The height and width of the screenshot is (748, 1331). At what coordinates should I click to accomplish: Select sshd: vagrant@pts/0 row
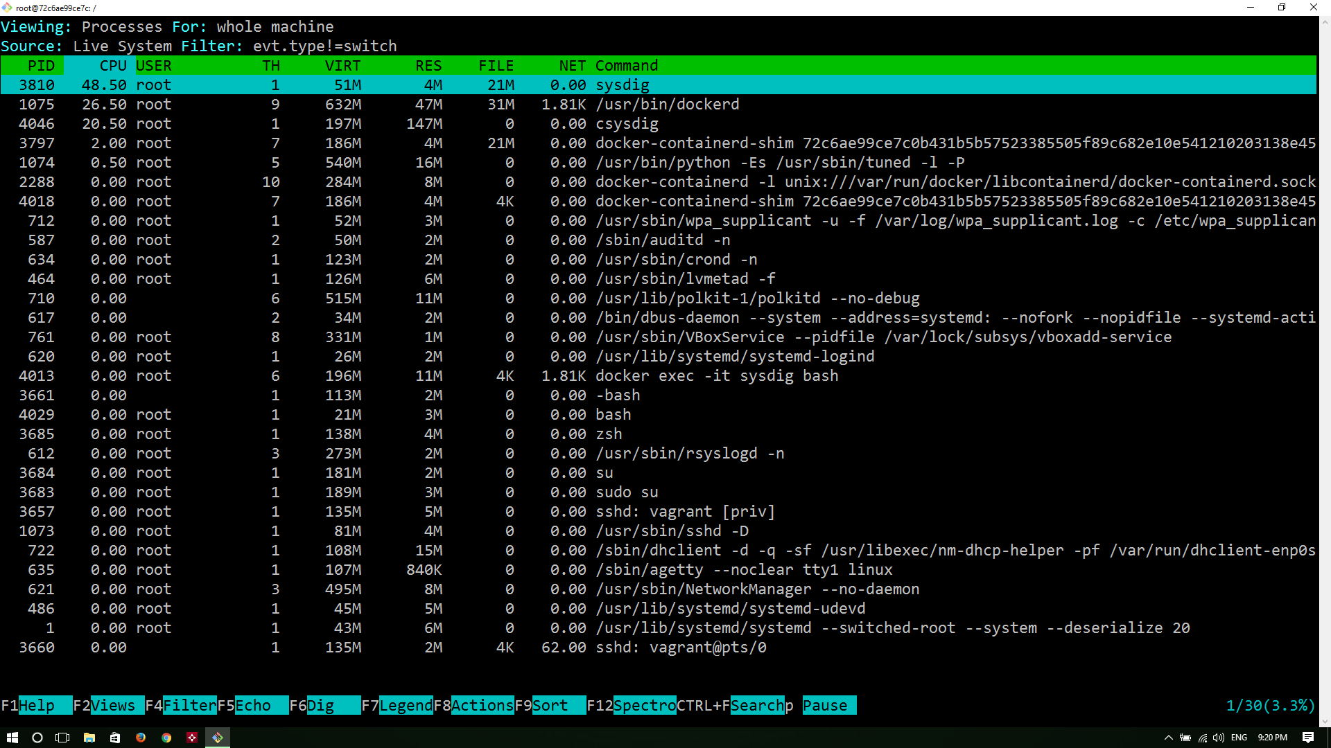(x=659, y=647)
